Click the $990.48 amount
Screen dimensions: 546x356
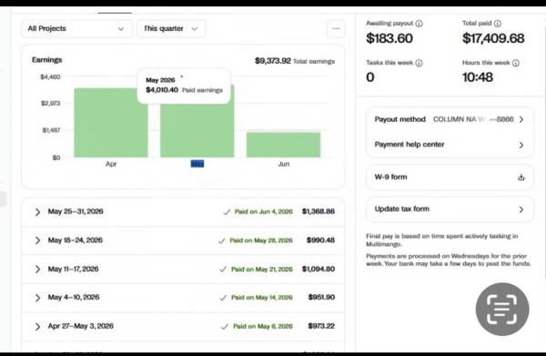320,240
